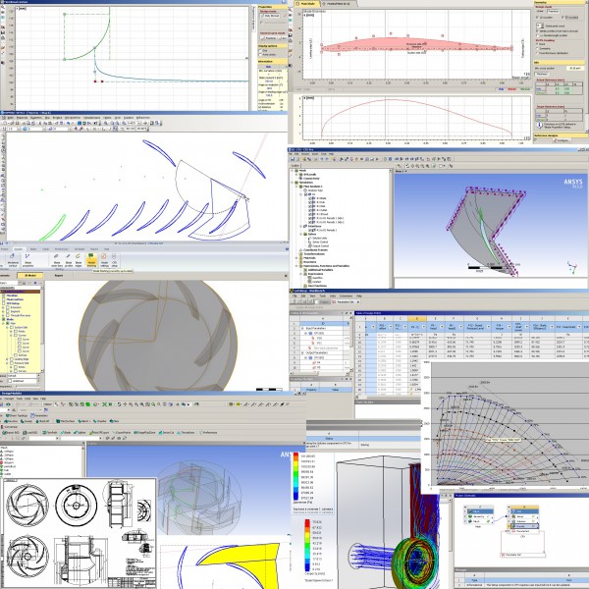The image size is (589, 589).
Task: Click Slice tool in DesignModeler toolbar
Action: click(x=115, y=421)
